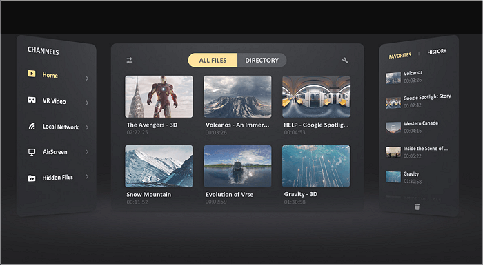The height and width of the screenshot is (265, 483).
Task: Click the trash can delete icon
Action: 417,206
